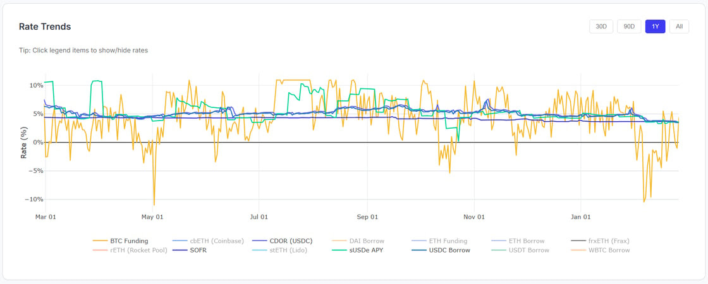Show the cbETH (Coinbase) rate series
708x284 pixels.
tap(216, 240)
